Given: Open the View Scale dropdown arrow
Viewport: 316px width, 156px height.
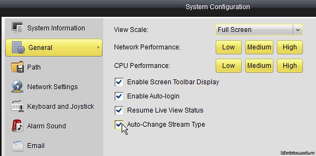Looking at the screenshot, I should point(297,30).
